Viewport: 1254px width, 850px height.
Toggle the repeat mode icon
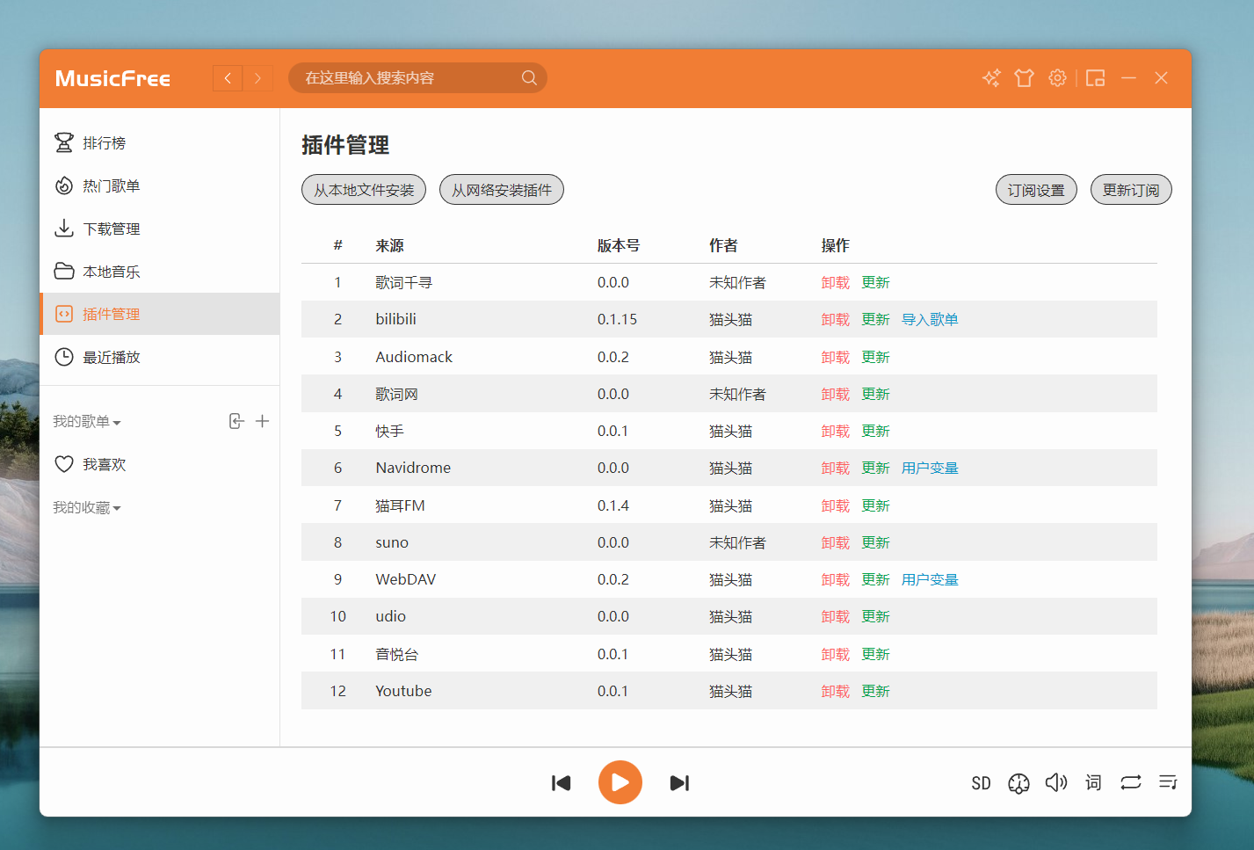point(1130,782)
